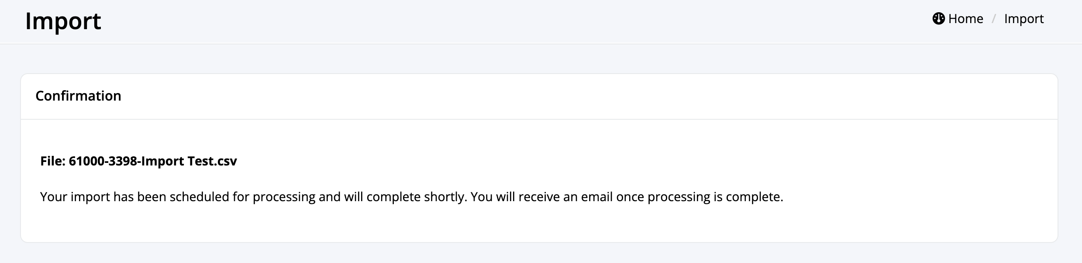Open the Home breadcrumb link
The width and height of the screenshot is (1082, 263).
click(x=958, y=19)
